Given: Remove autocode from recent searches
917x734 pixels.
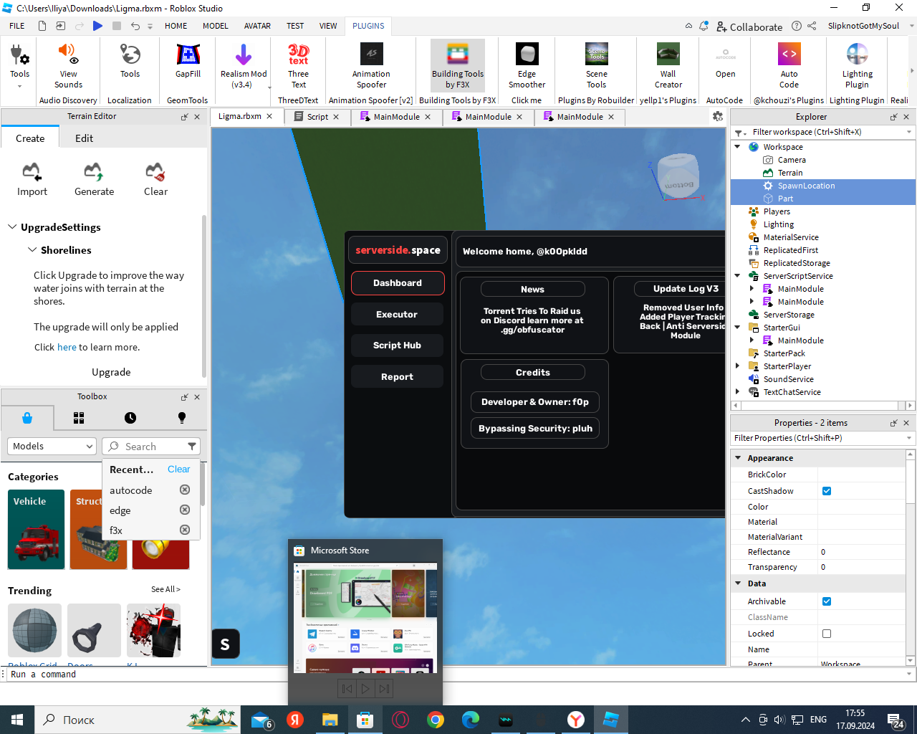Looking at the screenshot, I should [185, 490].
